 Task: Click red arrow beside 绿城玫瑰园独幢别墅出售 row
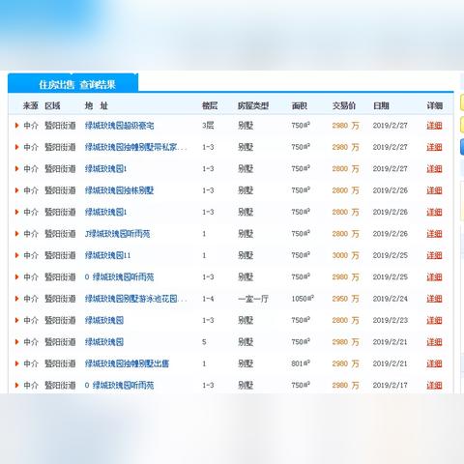pos(17,363)
